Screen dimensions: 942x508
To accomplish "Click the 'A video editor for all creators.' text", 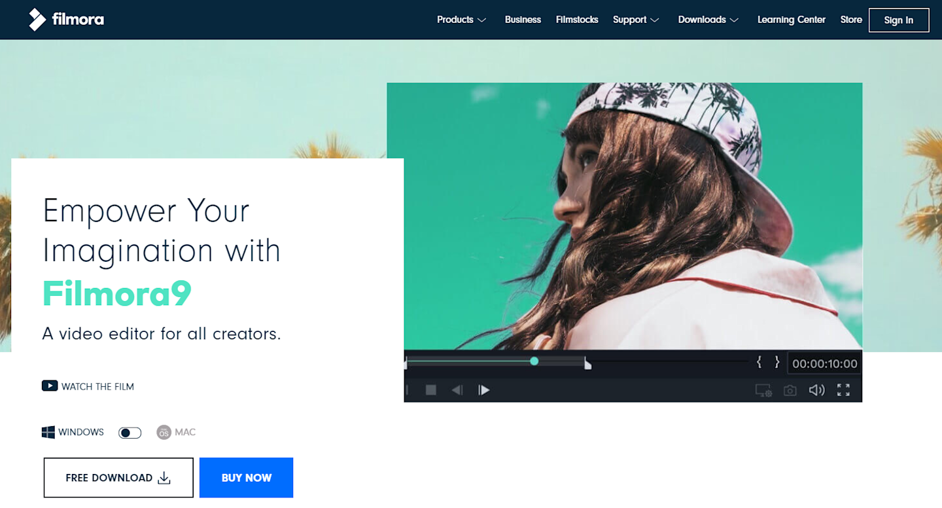I will (162, 334).
